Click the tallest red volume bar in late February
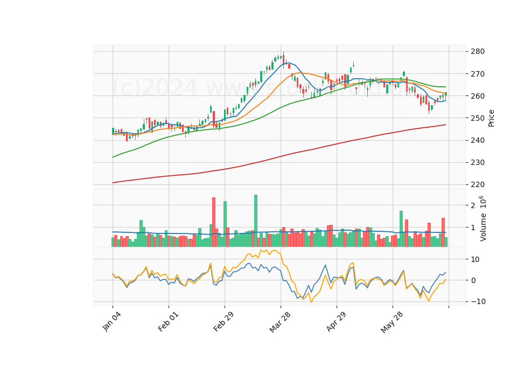 (x=214, y=222)
